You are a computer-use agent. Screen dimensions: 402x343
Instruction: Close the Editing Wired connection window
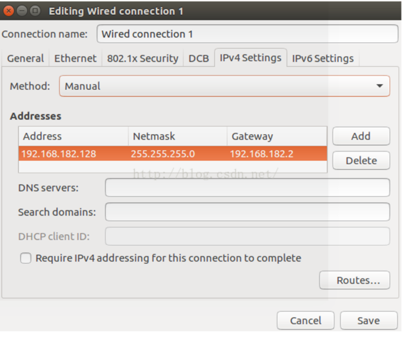point(8,11)
